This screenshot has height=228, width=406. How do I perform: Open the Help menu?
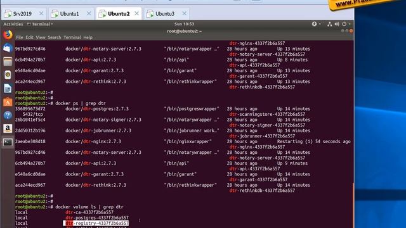click(x=88, y=37)
